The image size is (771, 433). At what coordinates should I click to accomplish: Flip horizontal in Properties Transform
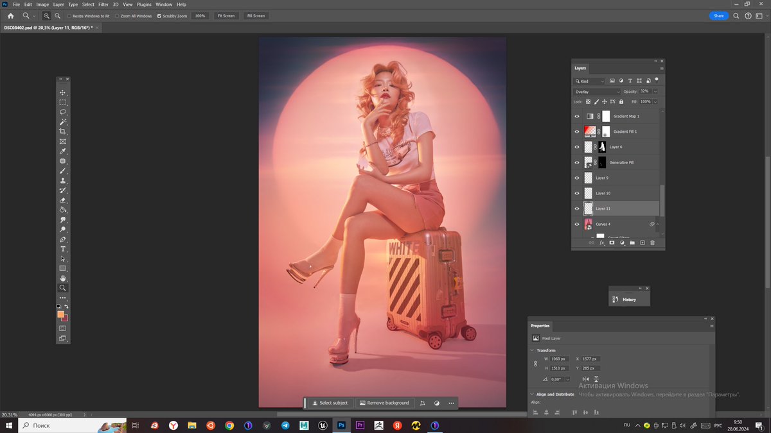(x=585, y=379)
